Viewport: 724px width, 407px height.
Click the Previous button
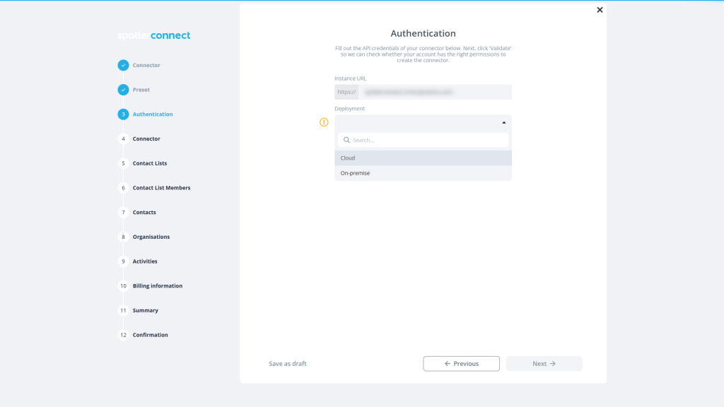[x=461, y=364]
